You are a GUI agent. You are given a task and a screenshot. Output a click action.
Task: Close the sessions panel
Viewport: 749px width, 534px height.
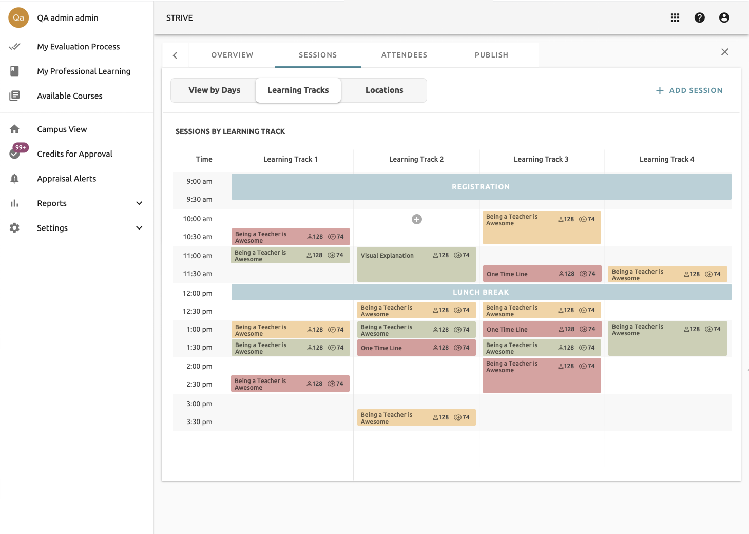click(x=724, y=52)
